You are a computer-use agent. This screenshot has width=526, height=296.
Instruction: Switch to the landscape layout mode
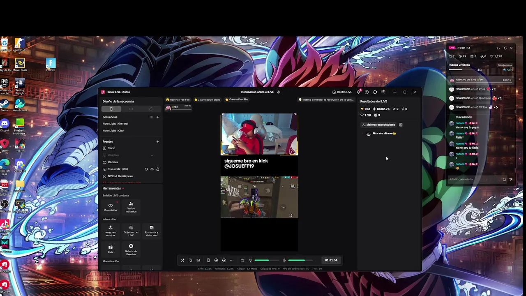[131, 109]
